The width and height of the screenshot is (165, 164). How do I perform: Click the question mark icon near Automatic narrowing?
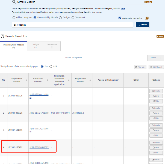147,18
